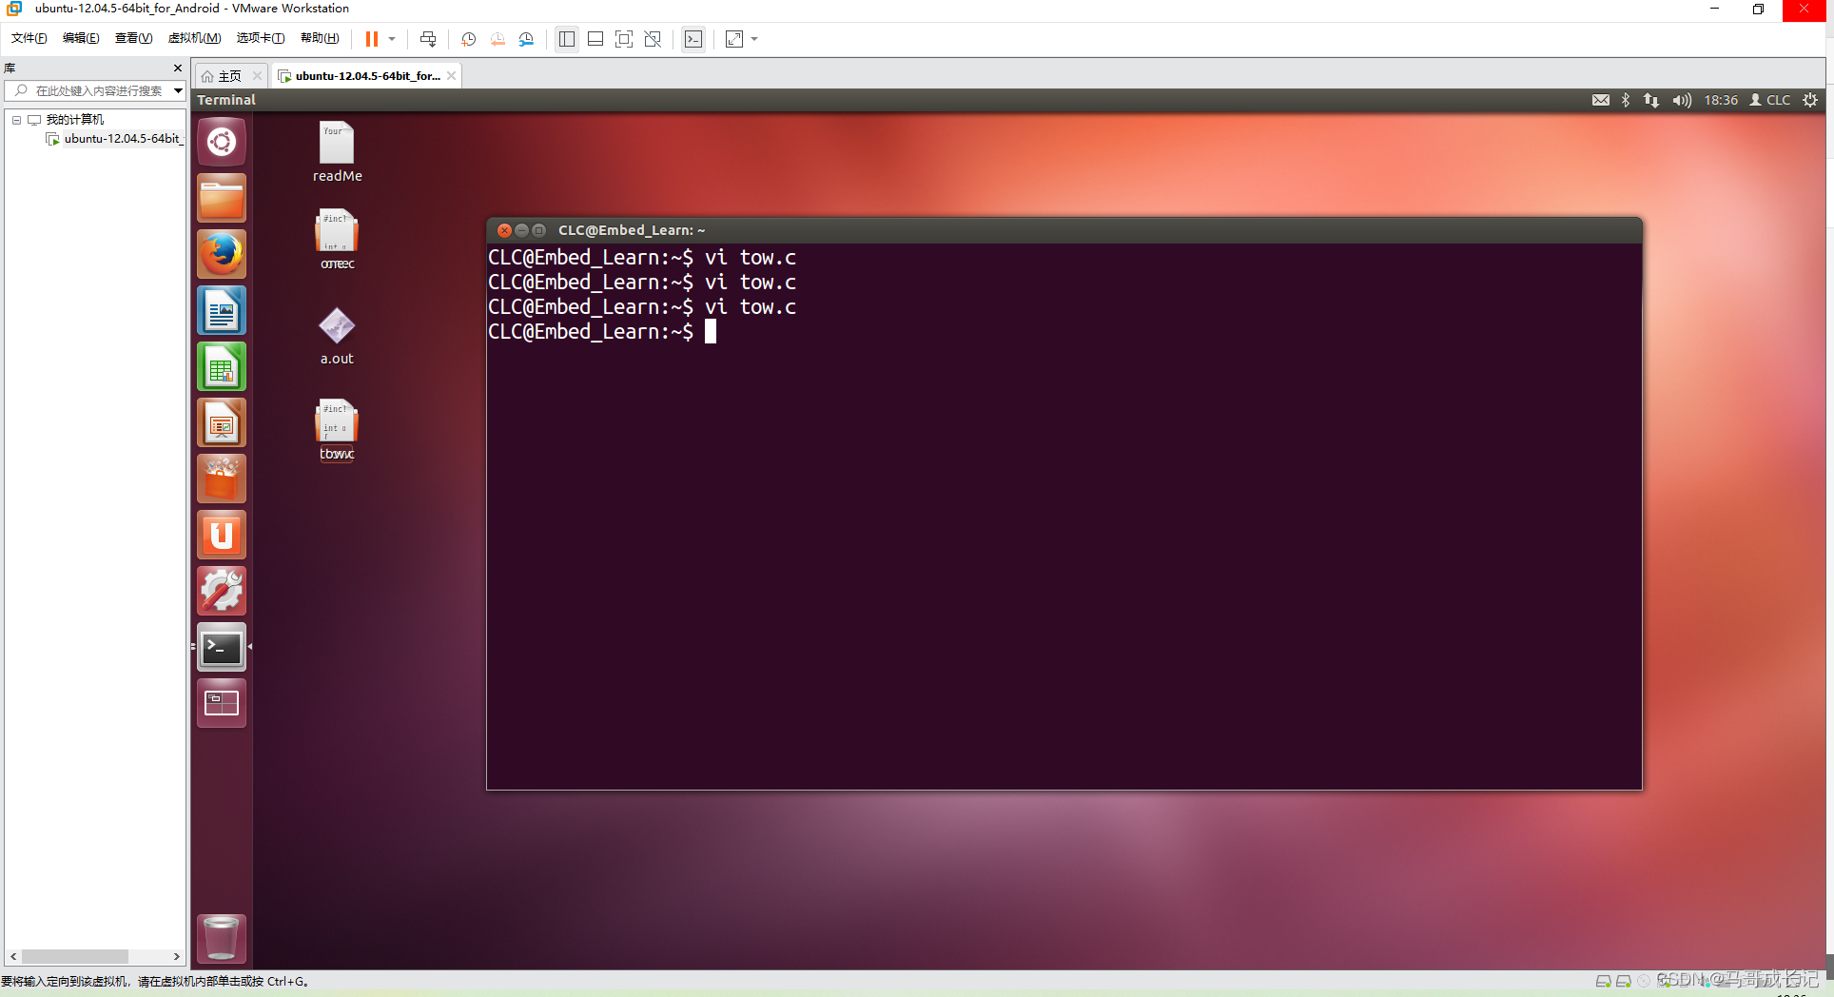Pause the virtual machine with the orange pause icon
Viewport: 1834px width, 997px height.
point(372,39)
